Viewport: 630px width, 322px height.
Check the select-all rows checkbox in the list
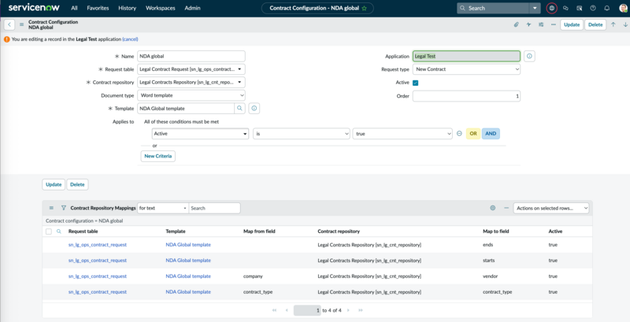(49, 231)
